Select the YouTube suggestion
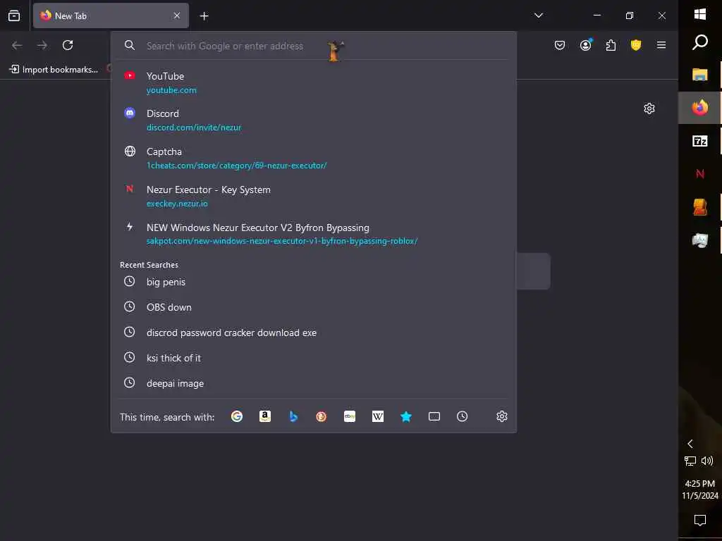The width and height of the screenshot is (722, 541). click(x=313, y=83)
